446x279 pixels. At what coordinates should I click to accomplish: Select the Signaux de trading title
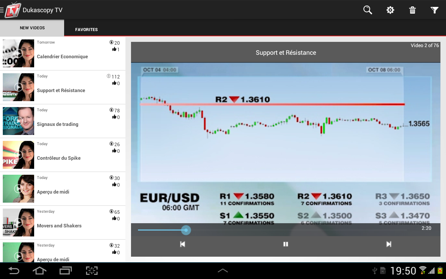(x=57, y=124)
